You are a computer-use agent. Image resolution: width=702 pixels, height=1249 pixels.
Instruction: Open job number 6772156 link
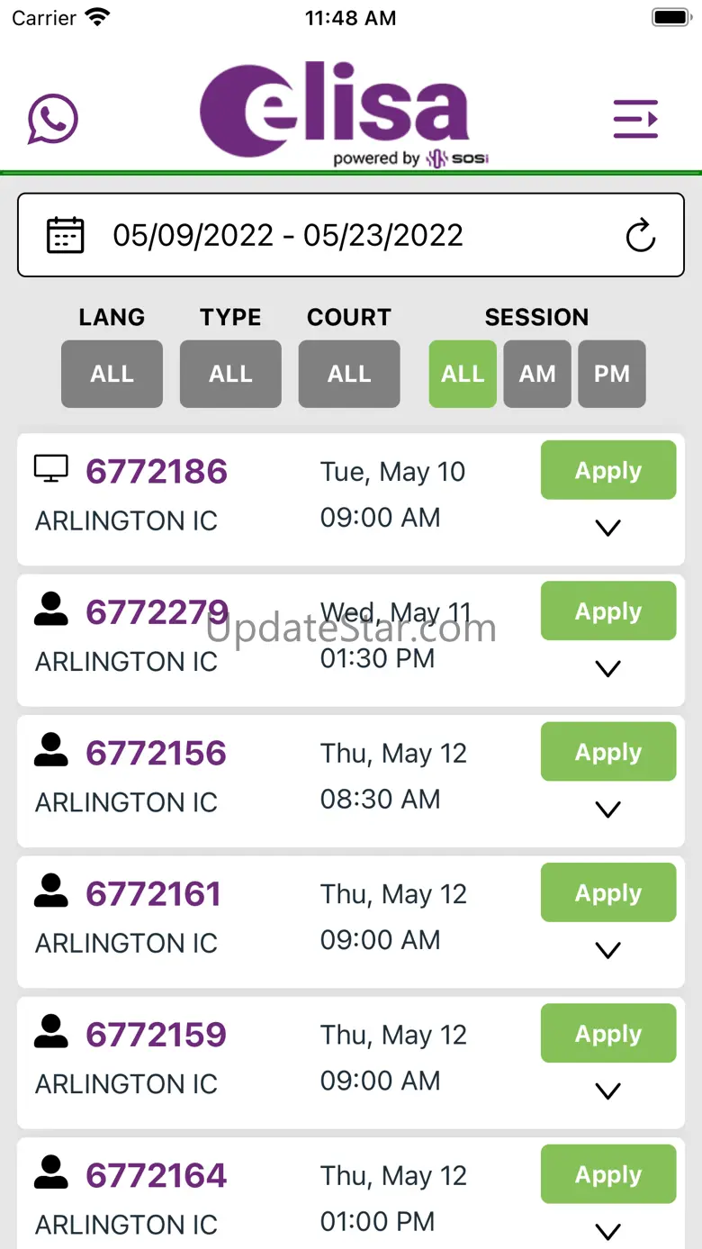(x=157, y=753)
